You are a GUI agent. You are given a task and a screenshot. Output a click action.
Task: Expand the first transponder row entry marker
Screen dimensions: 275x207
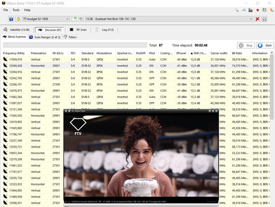(x=5, y=59)
